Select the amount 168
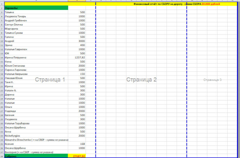 (77, 144)
